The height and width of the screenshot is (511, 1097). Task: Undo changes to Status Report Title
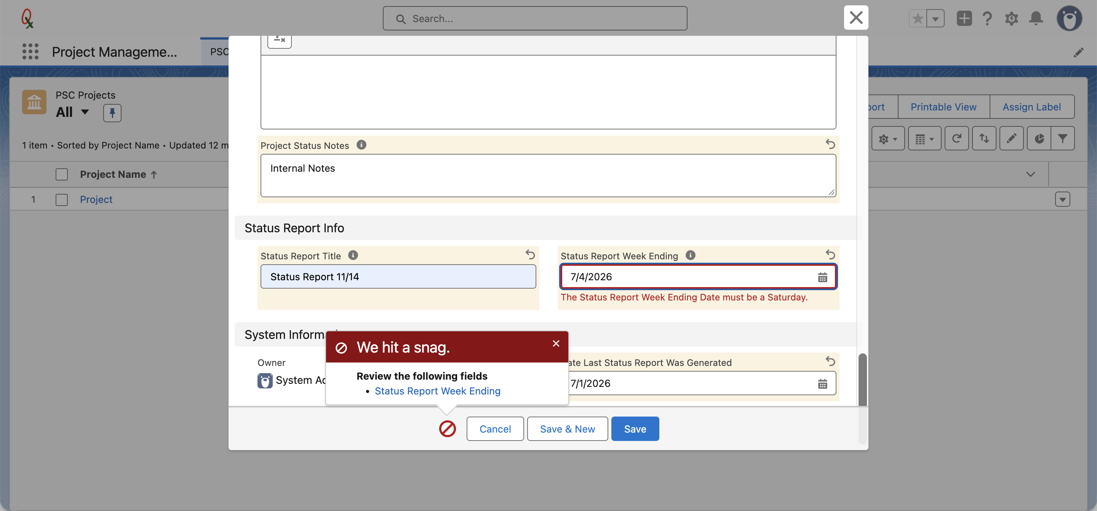point(530,254)
